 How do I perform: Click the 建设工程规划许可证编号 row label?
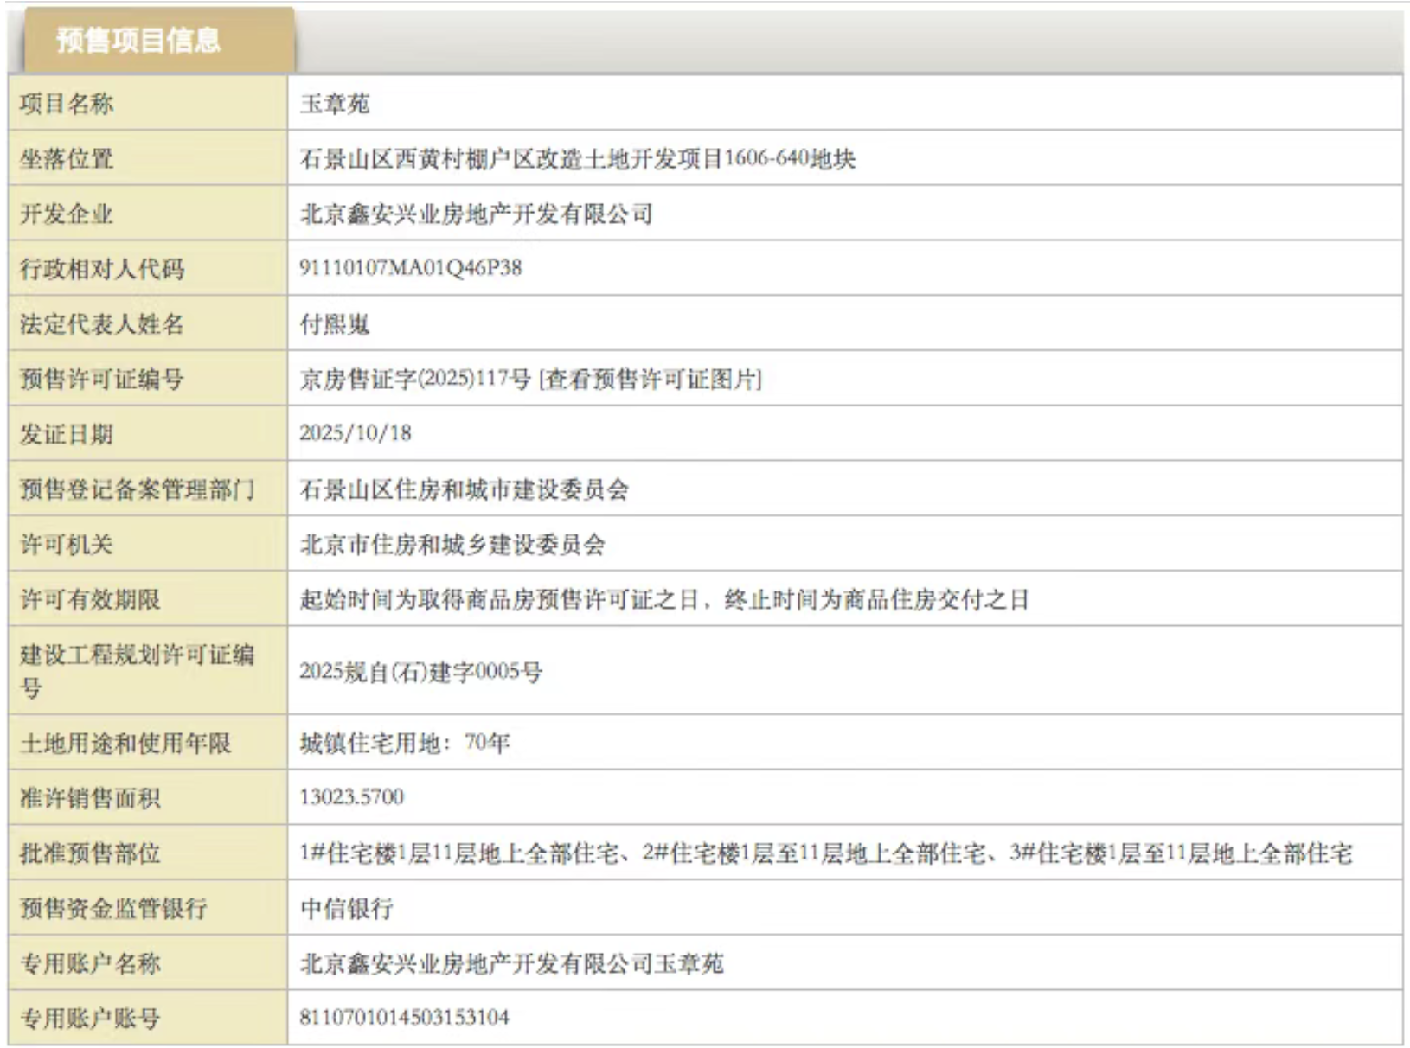coord(137,670)
